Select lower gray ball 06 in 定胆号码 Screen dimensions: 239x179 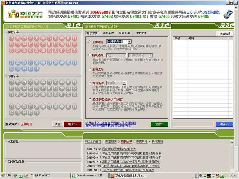(43, 106)
